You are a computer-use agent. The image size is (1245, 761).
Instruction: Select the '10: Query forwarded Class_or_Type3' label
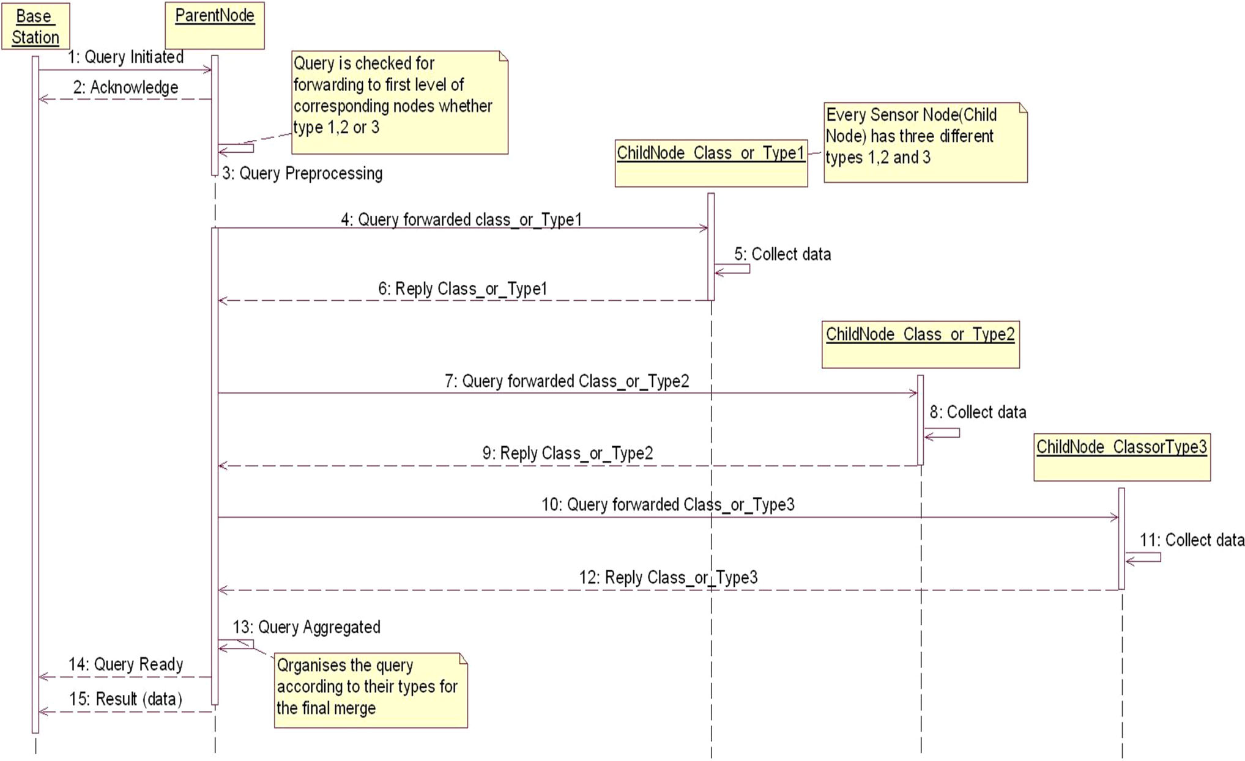[x=667, y=505]
